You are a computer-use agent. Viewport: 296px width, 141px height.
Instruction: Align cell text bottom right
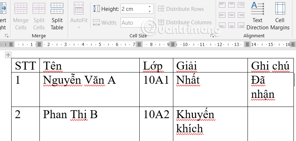click(x=241, y=25)
